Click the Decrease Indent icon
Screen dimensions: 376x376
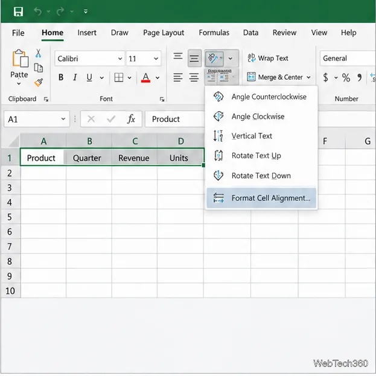pos(211,77)
